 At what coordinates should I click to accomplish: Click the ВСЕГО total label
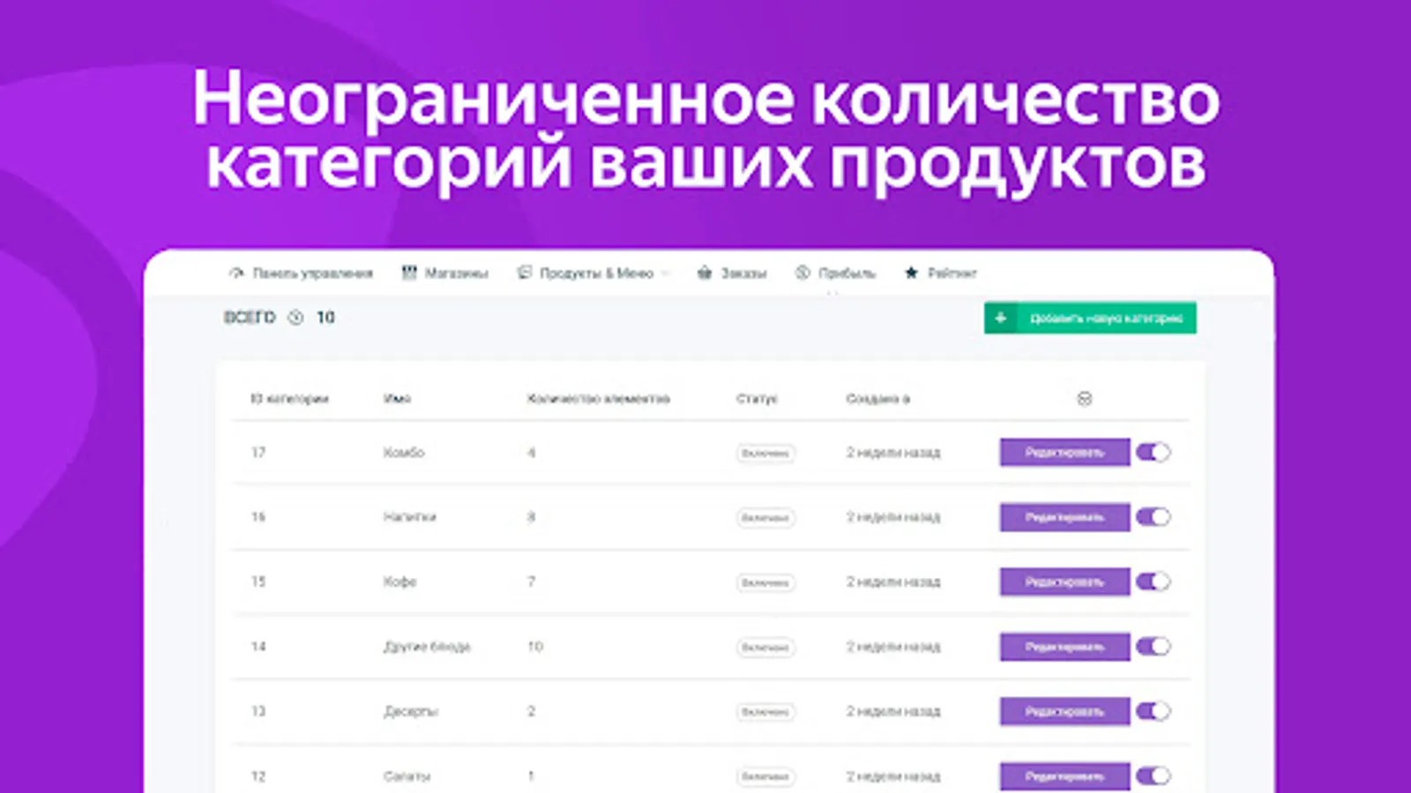point(250,317)
